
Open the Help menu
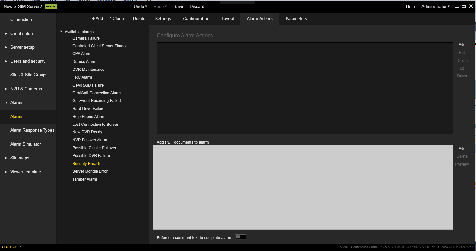pyautogui.click(x=410, y=6)
